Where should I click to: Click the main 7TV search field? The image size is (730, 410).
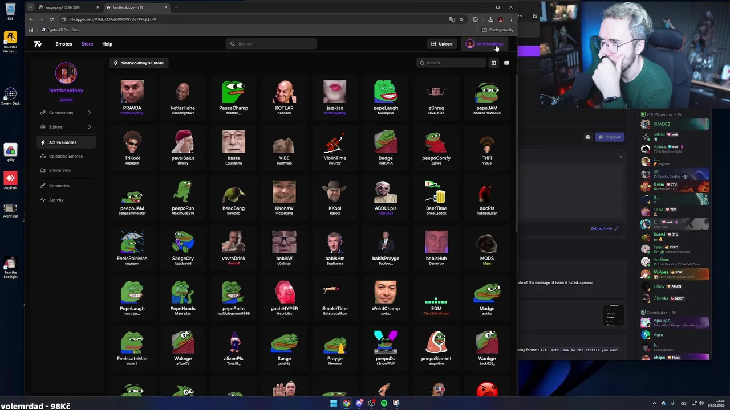pos(271,44)
